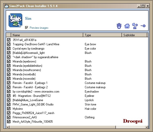Toggle the Preview images checkbox
Viewport: 153px width, 132px height.
click(27, 28)
